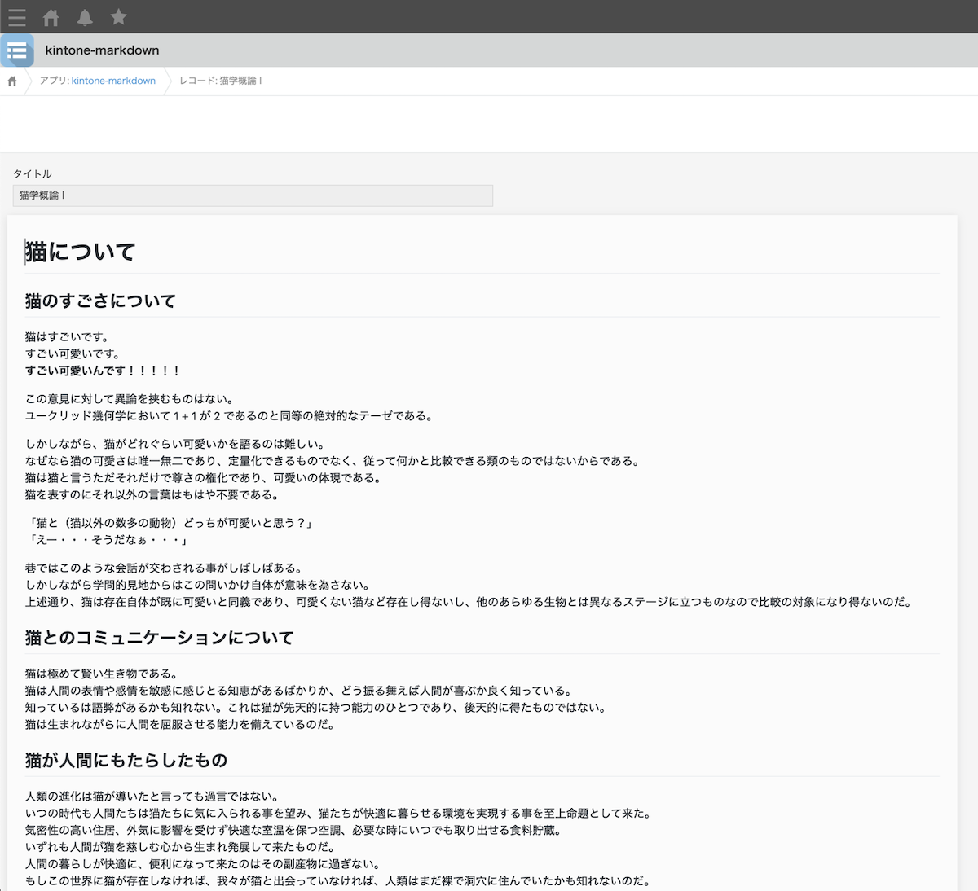The image size is (978, 891).
Task: Click the タイトル field containing 猫学概論 I
Action: point(253,195)
